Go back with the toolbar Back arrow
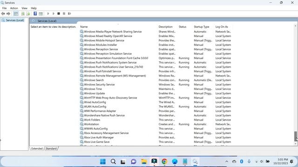 [x=3, y=13]
